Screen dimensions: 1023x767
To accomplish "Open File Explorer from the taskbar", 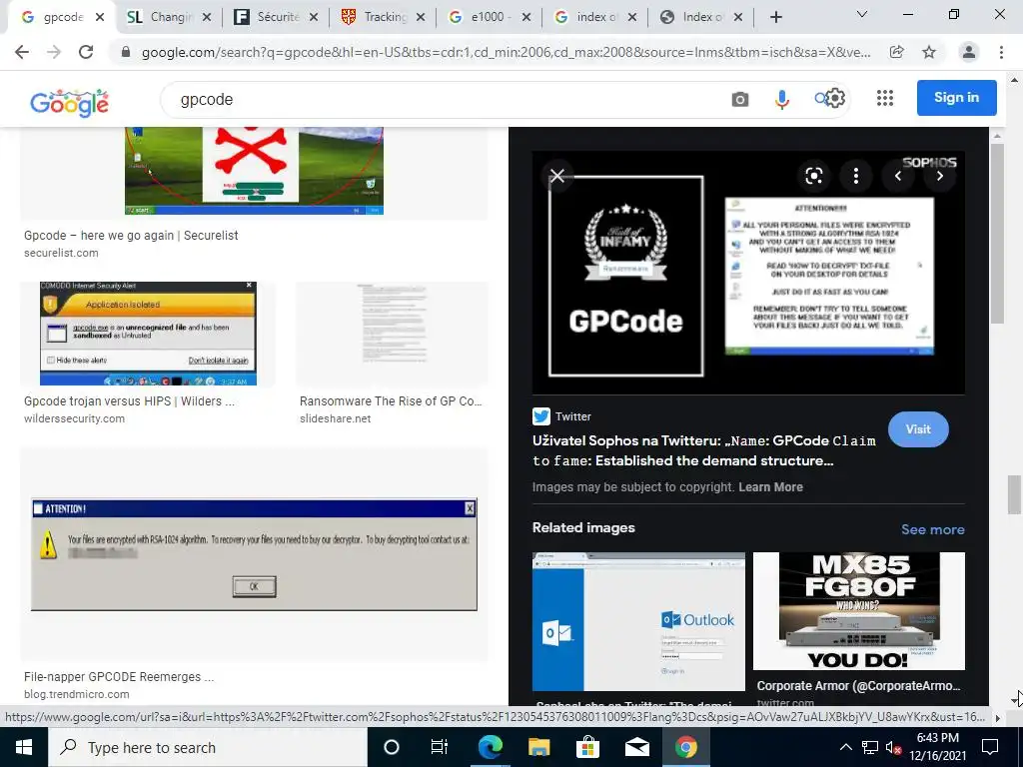I will [538, 747].
